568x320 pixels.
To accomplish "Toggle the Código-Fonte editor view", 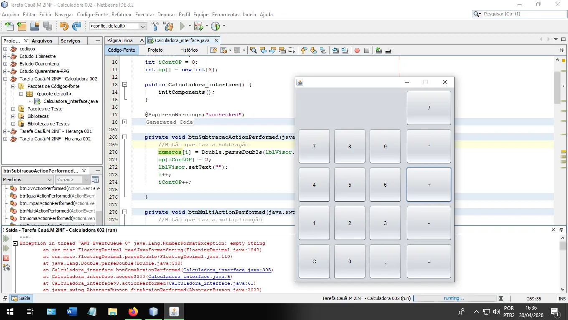I will pos(121,50).
